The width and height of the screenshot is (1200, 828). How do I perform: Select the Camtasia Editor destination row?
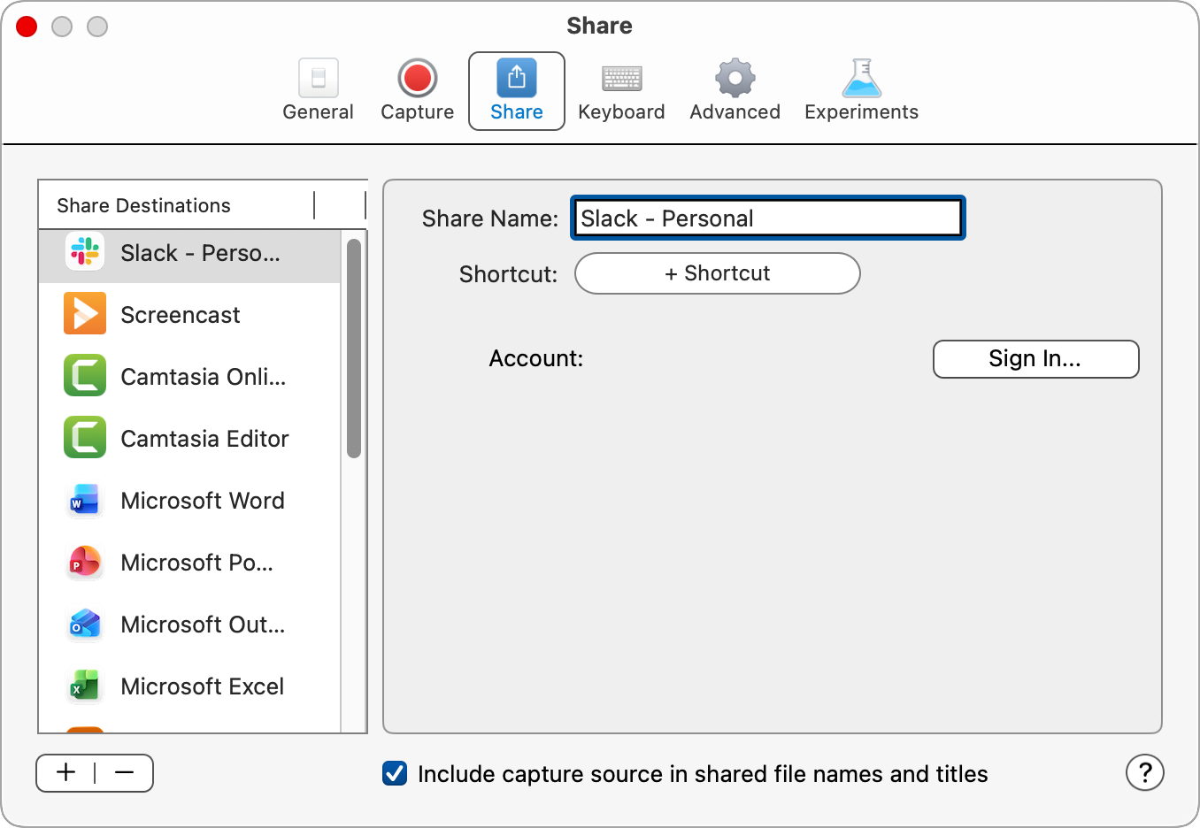point(189,439)
